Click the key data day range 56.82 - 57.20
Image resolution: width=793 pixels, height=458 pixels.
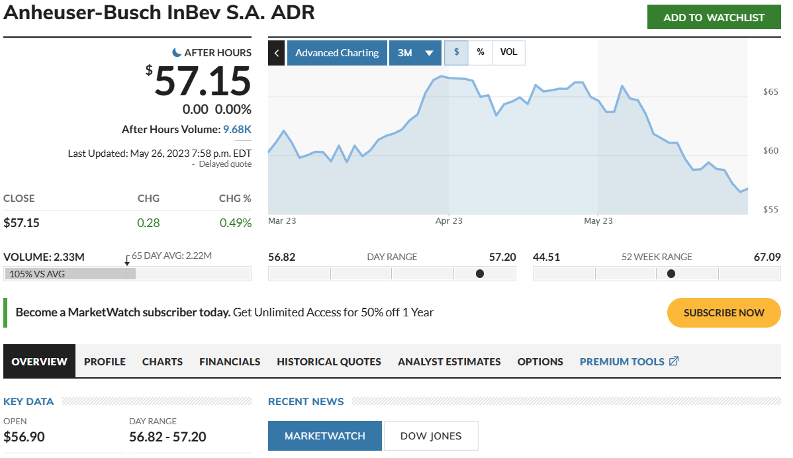pos(167,437)
